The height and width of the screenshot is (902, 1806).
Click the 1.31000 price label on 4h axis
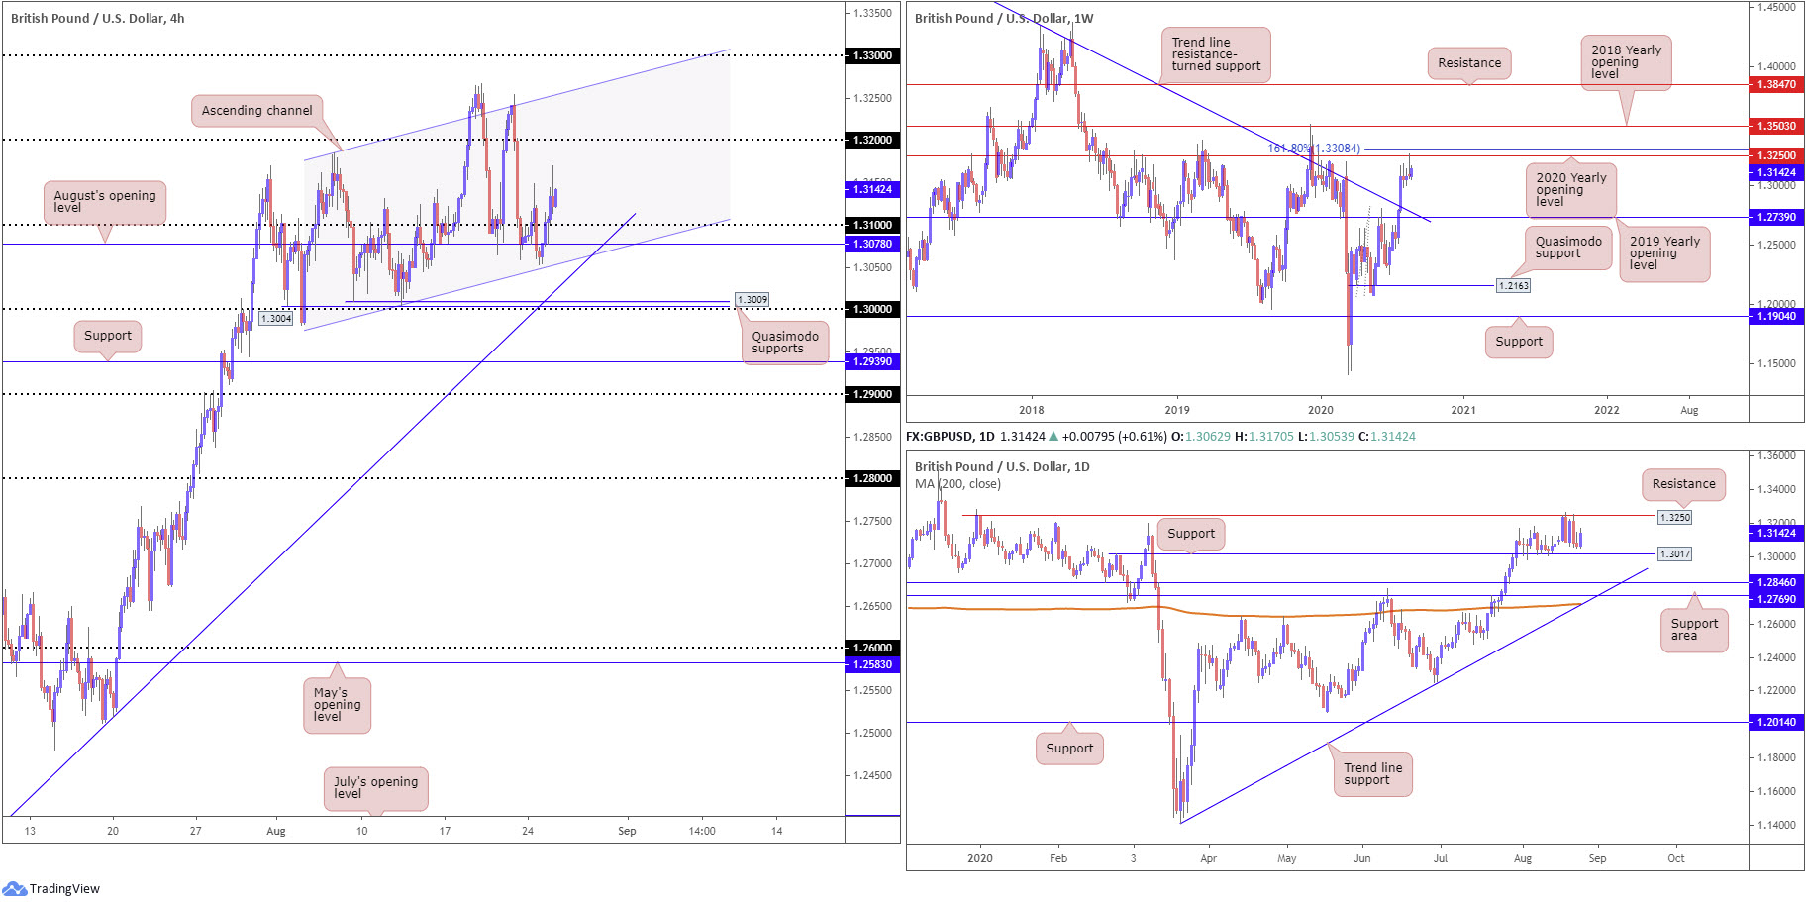coord(872,225)
